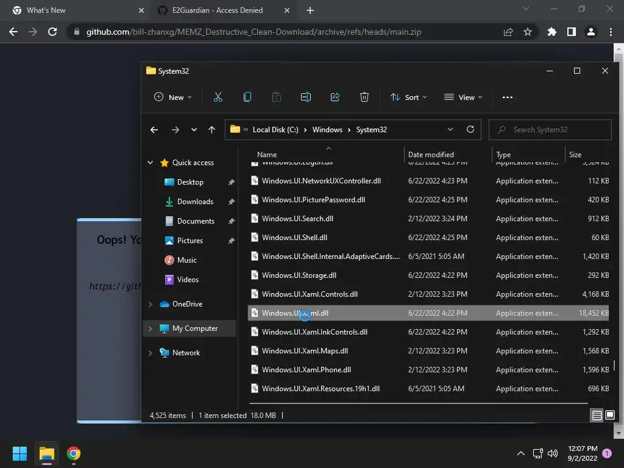Open Videos in Quick access
The image size is (624, 468).
pos(188,280)
